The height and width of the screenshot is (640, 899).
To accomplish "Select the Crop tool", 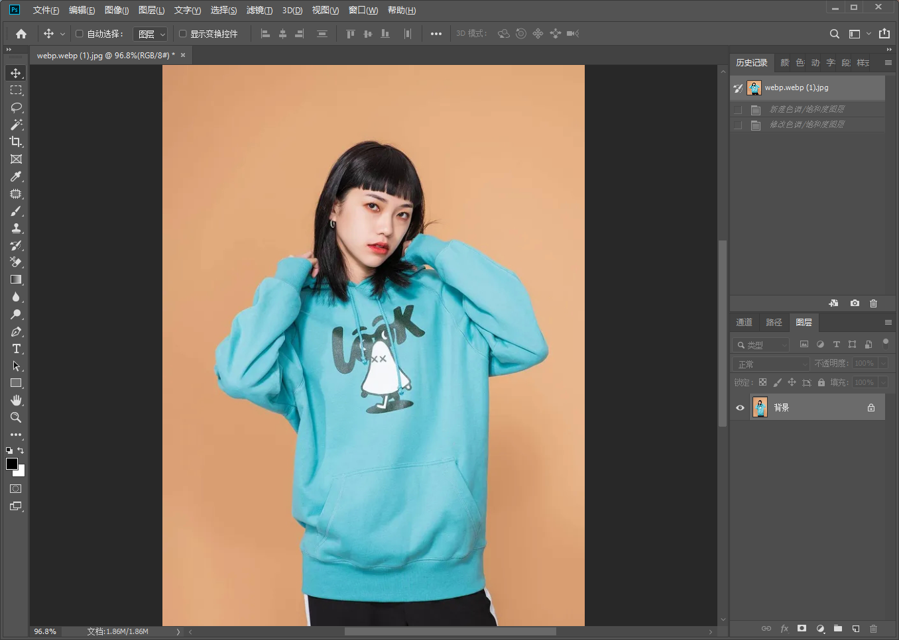I will pos(16,142).
